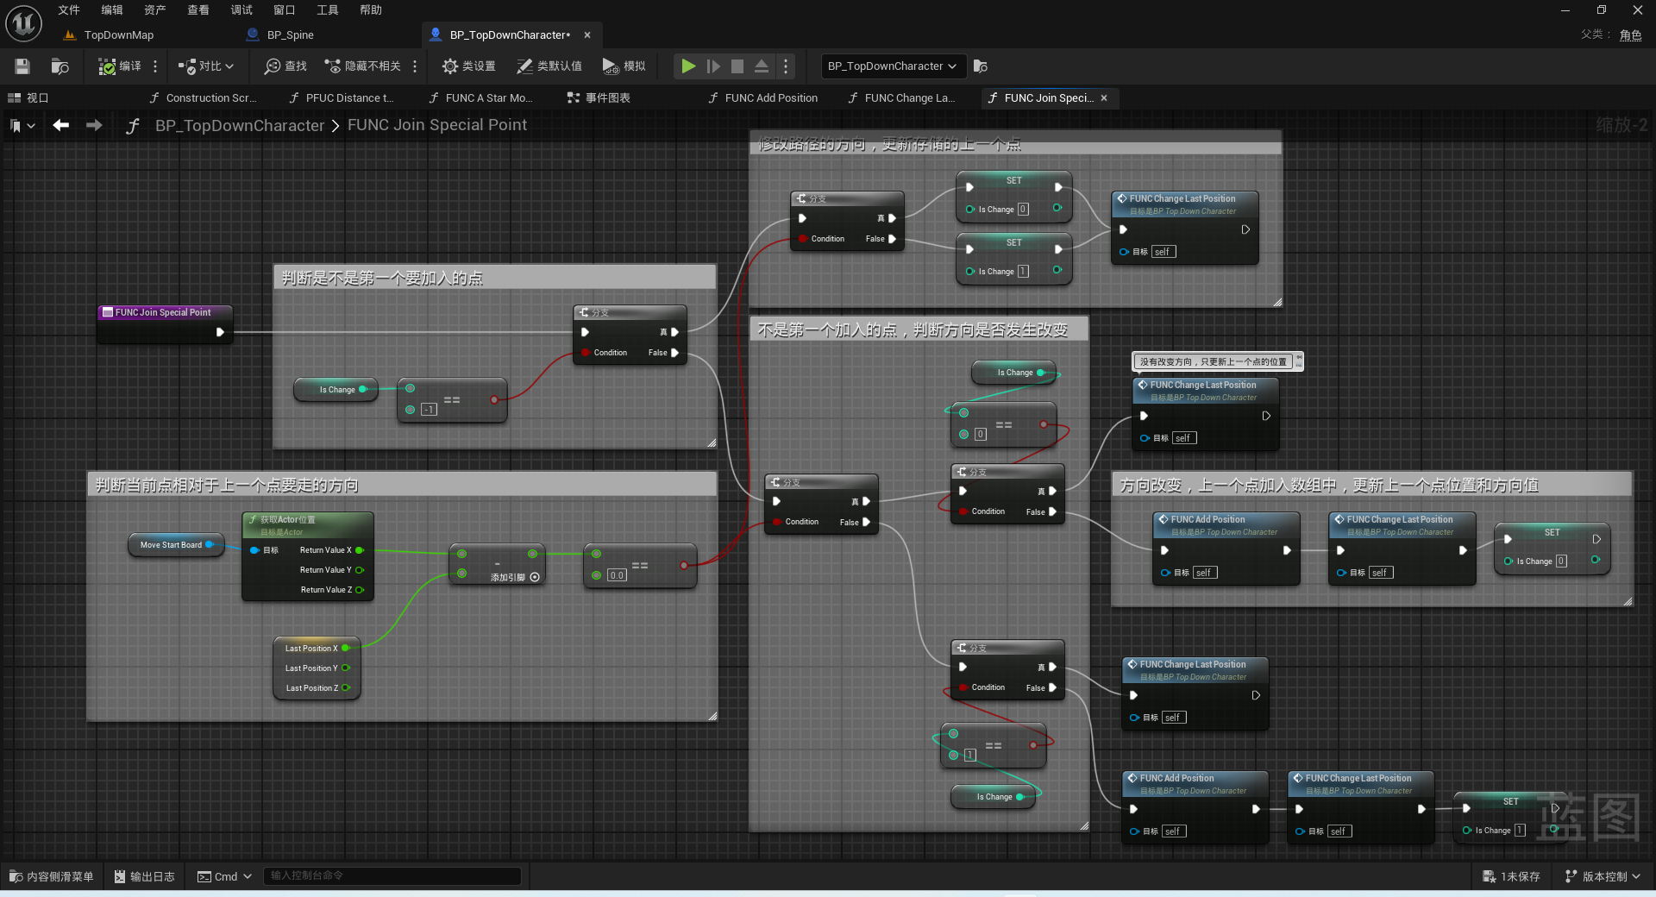Navigate back with left arrow
Screen dimensions: 1656x897
tap(60, 125)
